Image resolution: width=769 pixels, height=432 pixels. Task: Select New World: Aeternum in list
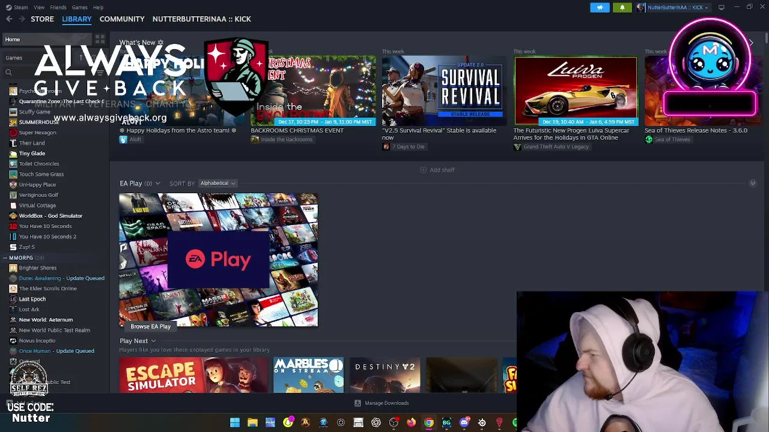(46, 320)
